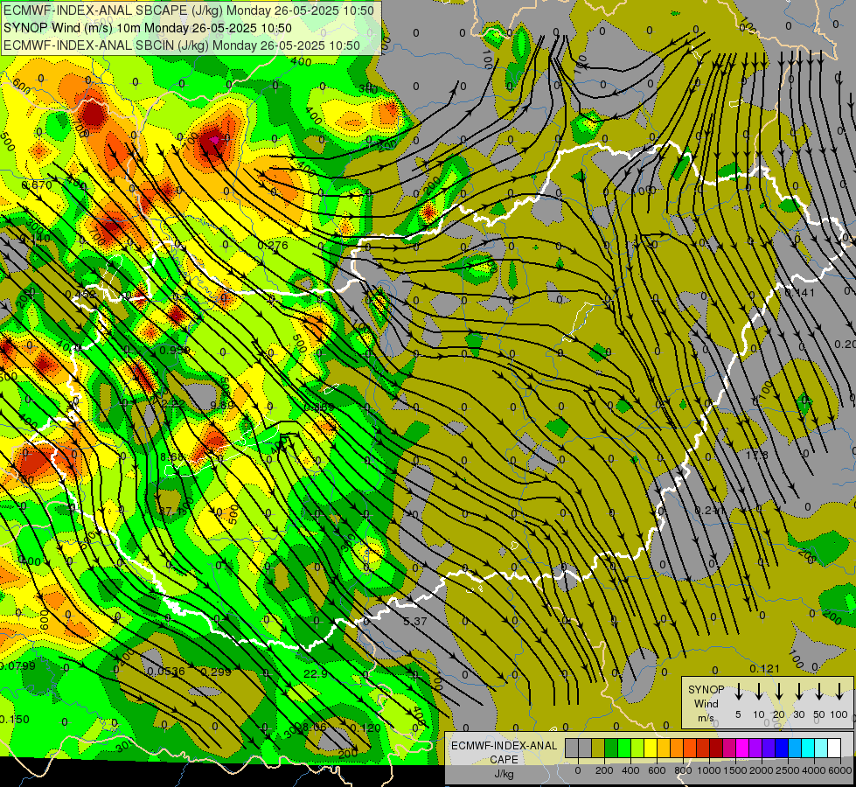Click the 0.140 value on the map
This screenshot has height=787, width=856.
point(35,239)
